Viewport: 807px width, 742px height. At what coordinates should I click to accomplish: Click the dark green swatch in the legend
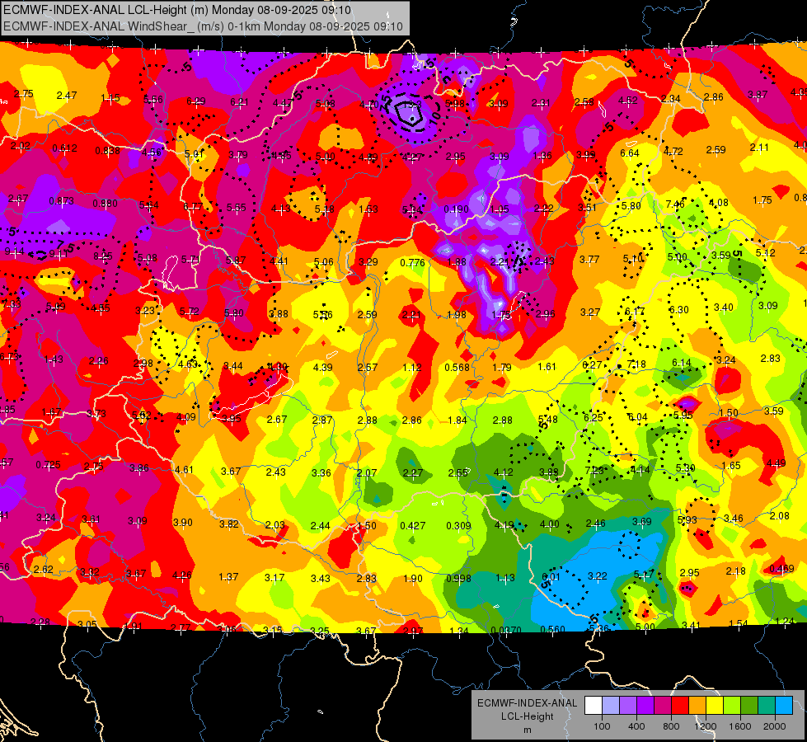click(x=748, y=706)
